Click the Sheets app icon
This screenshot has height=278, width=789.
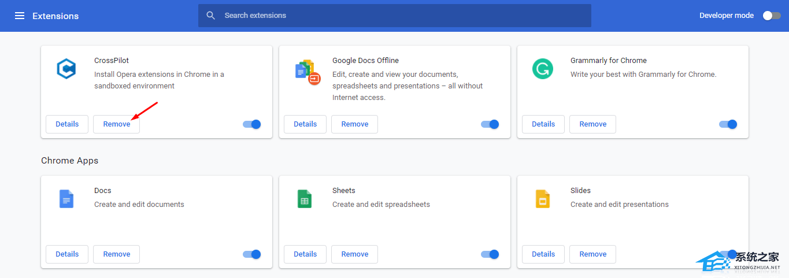point(305,199)
